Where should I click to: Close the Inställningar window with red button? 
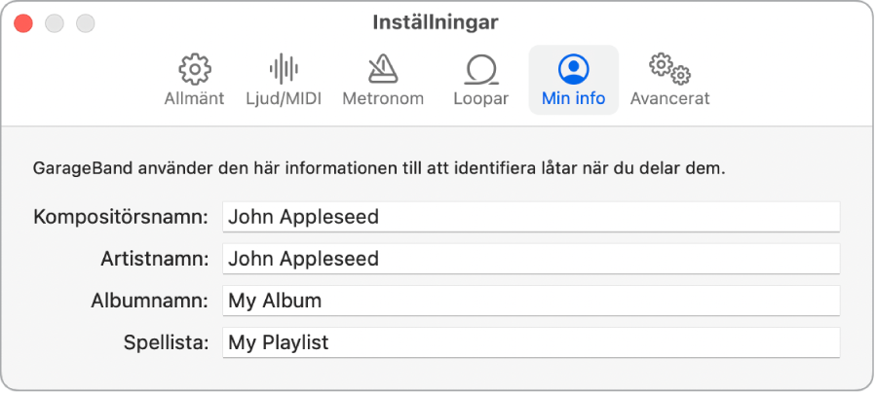[23, 23]
